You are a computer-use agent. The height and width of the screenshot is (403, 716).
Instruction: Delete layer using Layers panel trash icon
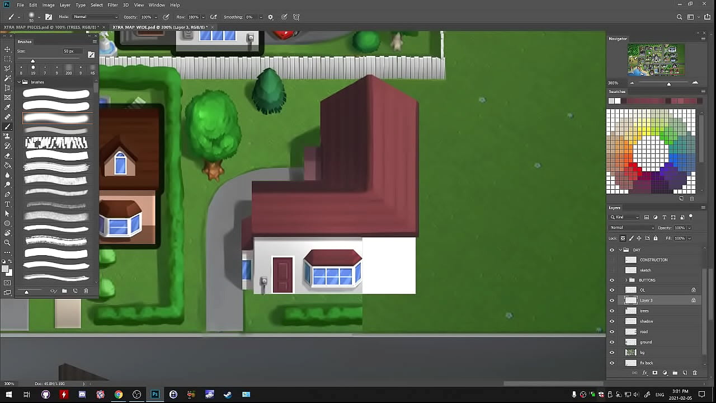tap(695, 373)
